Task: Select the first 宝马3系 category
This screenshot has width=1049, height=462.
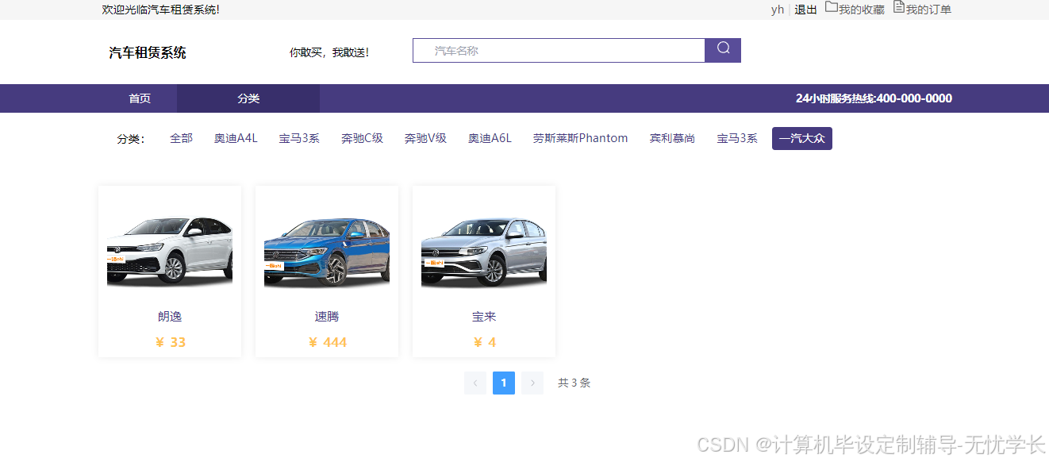Action: tap(299, 138)
